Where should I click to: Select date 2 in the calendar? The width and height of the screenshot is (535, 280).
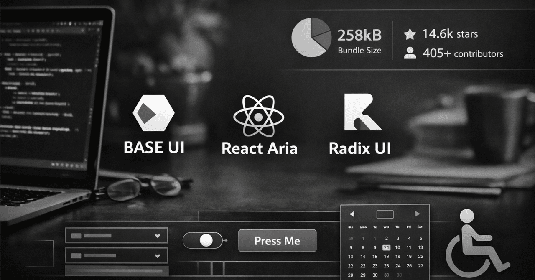point(387,238)
